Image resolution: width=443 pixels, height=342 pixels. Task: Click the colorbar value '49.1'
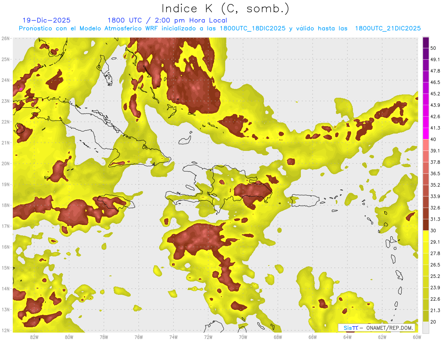435,59
